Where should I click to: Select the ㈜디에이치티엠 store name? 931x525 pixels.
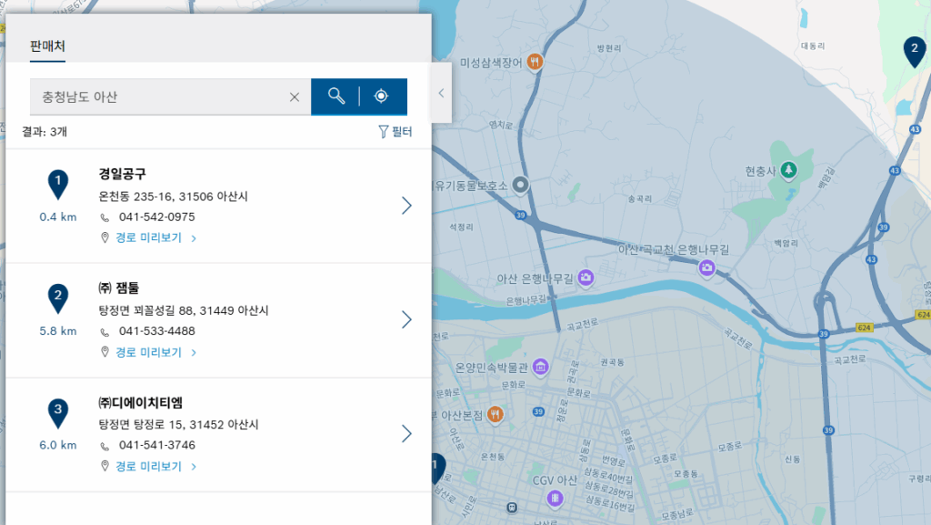click(141, 403)
